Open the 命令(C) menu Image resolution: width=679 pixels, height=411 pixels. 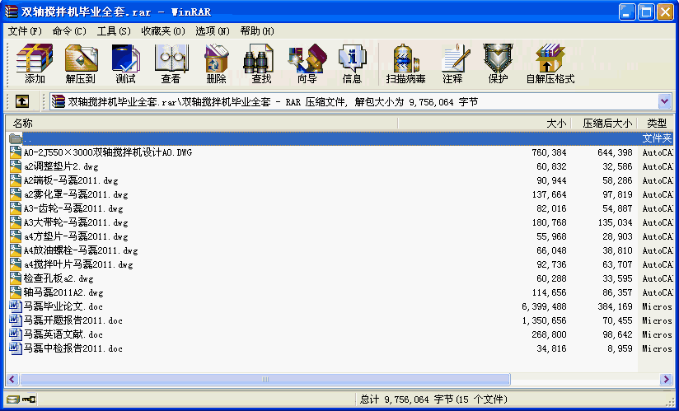69,31
